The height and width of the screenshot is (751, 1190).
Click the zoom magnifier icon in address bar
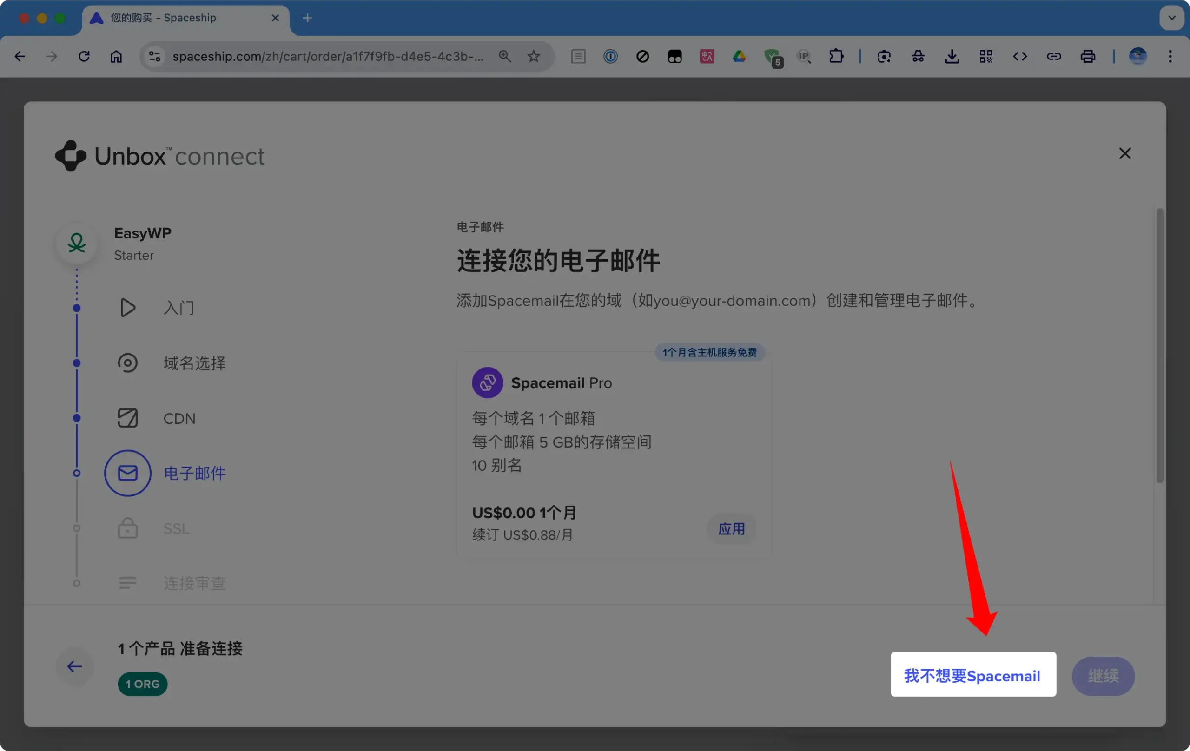(x=504, y=56)
